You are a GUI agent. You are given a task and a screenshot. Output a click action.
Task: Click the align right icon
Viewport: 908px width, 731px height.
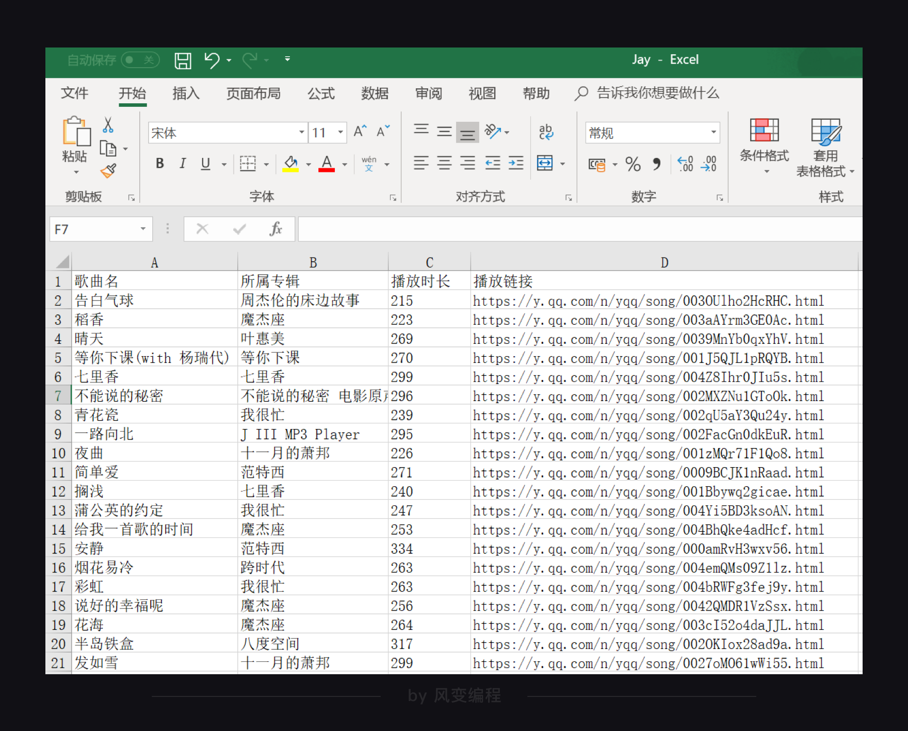467,164
